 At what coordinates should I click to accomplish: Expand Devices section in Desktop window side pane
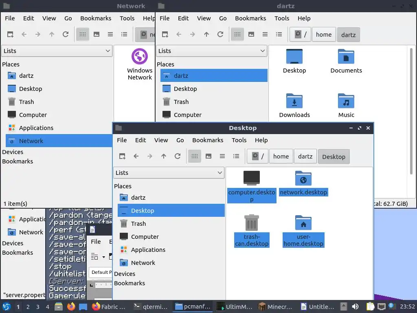point(125,274)
